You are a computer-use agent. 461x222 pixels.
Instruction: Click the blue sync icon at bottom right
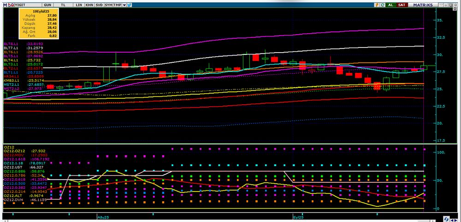tap(446, 219)
